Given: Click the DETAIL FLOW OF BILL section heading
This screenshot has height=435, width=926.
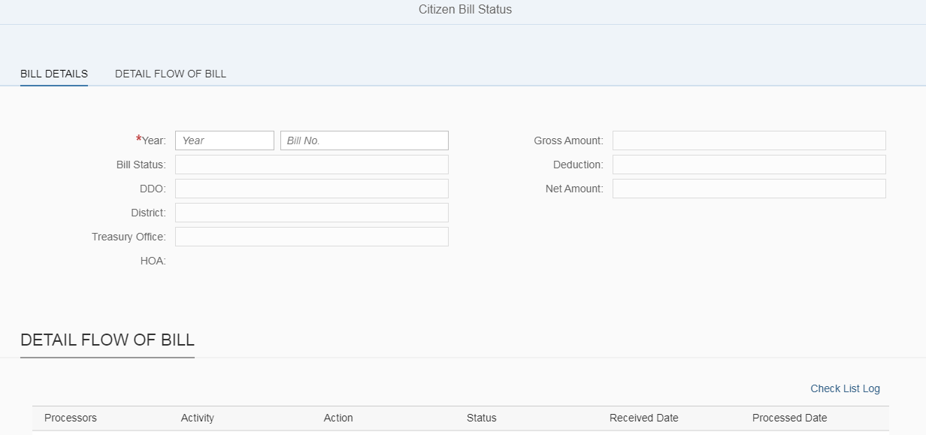Looking at the screenshot, I should pyautogui.click(x=107, y=340).
